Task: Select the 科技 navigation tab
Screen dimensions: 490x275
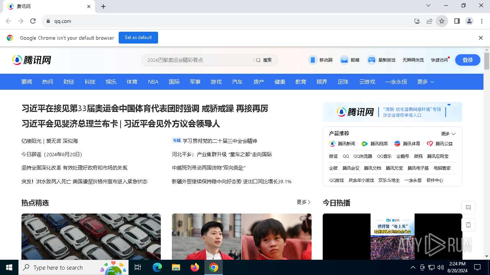Action: [x=90, y=82]
